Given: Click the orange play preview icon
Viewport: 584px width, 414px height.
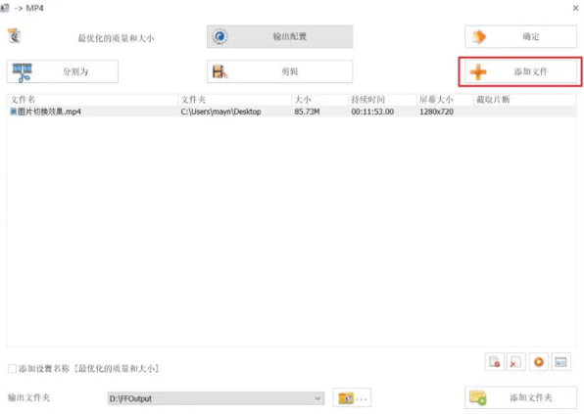Looking at the screenshot, I should [539, 361].
